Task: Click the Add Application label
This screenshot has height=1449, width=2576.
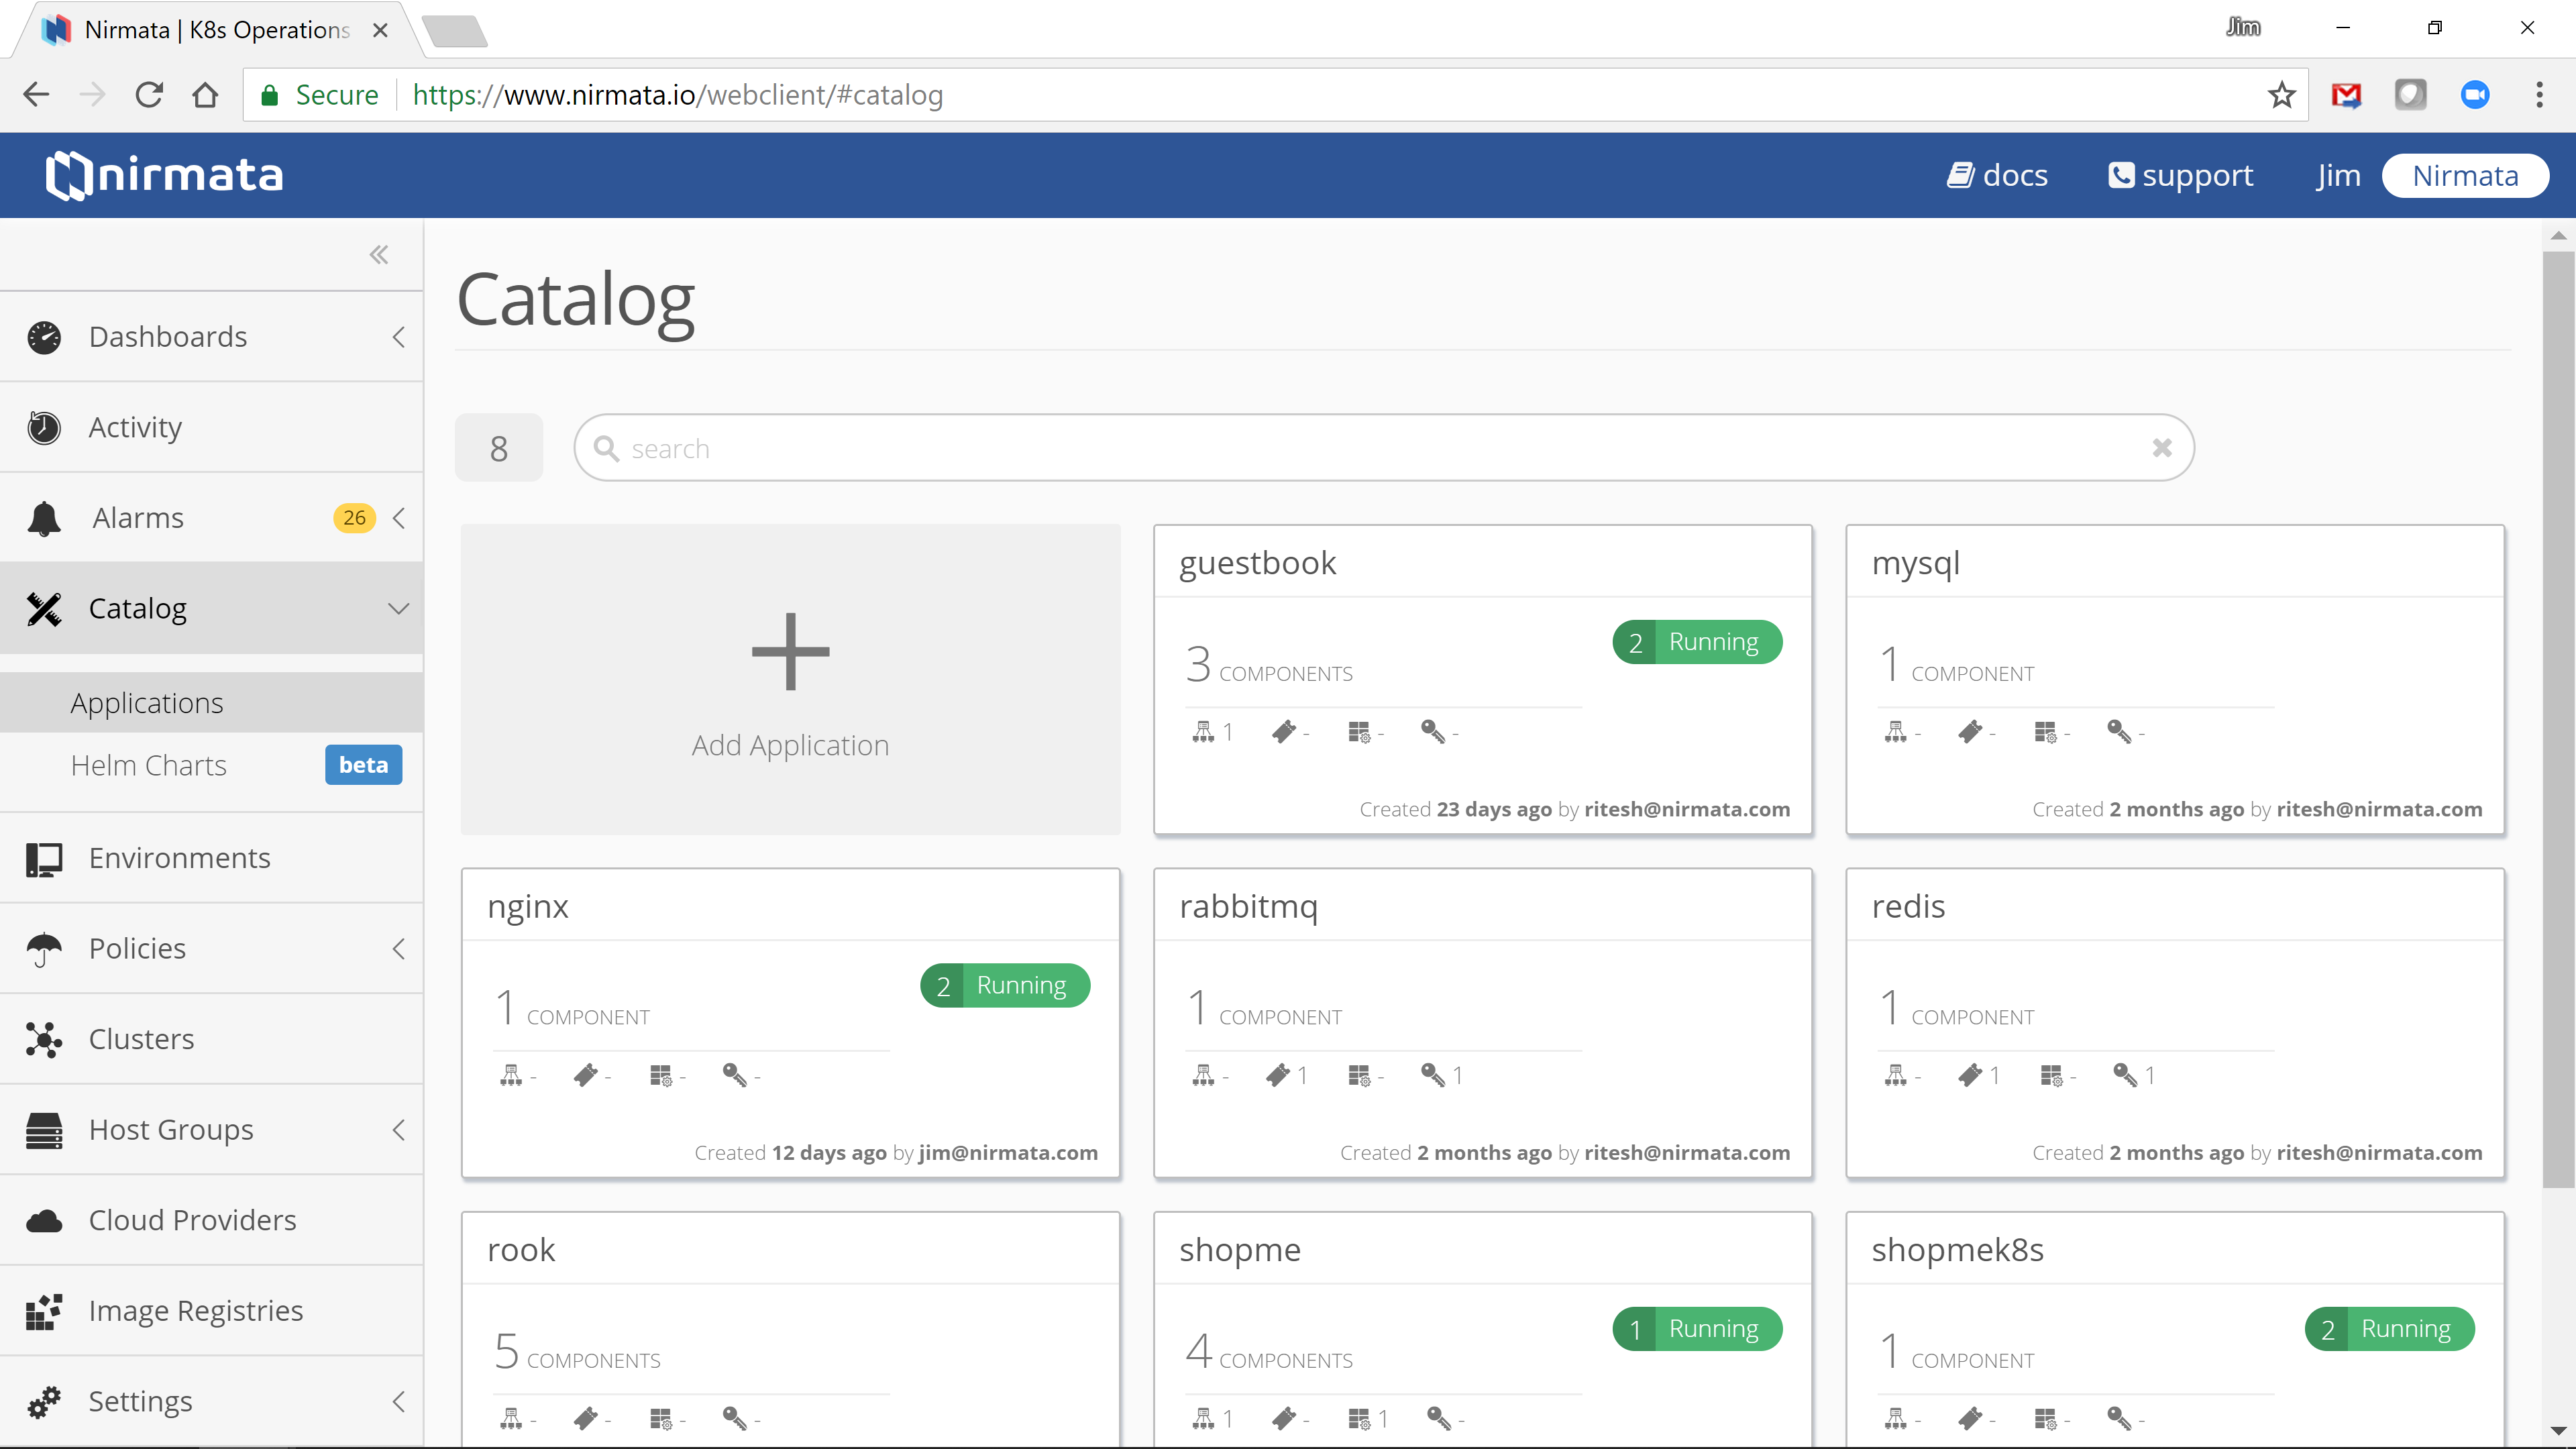Action: point(790,746)
